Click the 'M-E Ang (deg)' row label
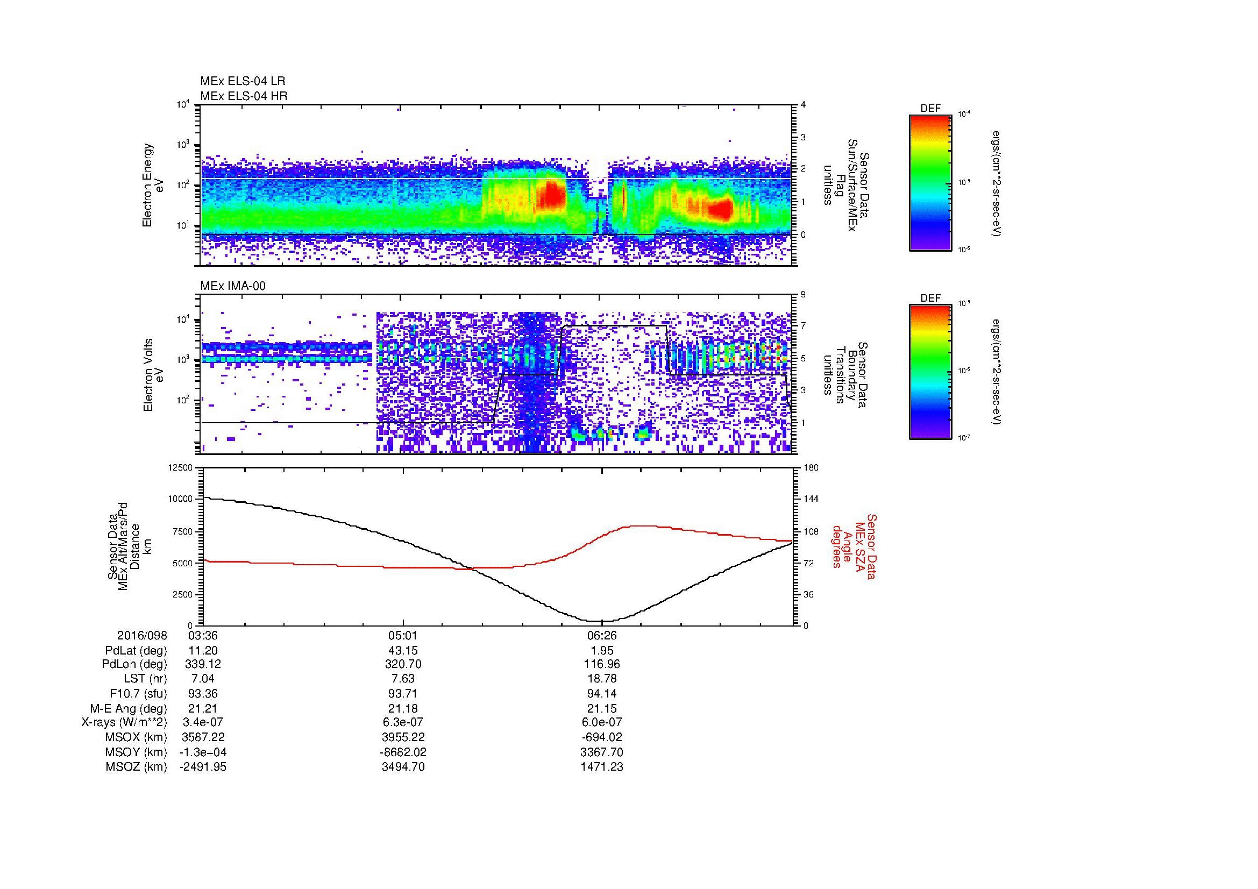The width and height of the screenshot is (1258, 889). point(129,708)
